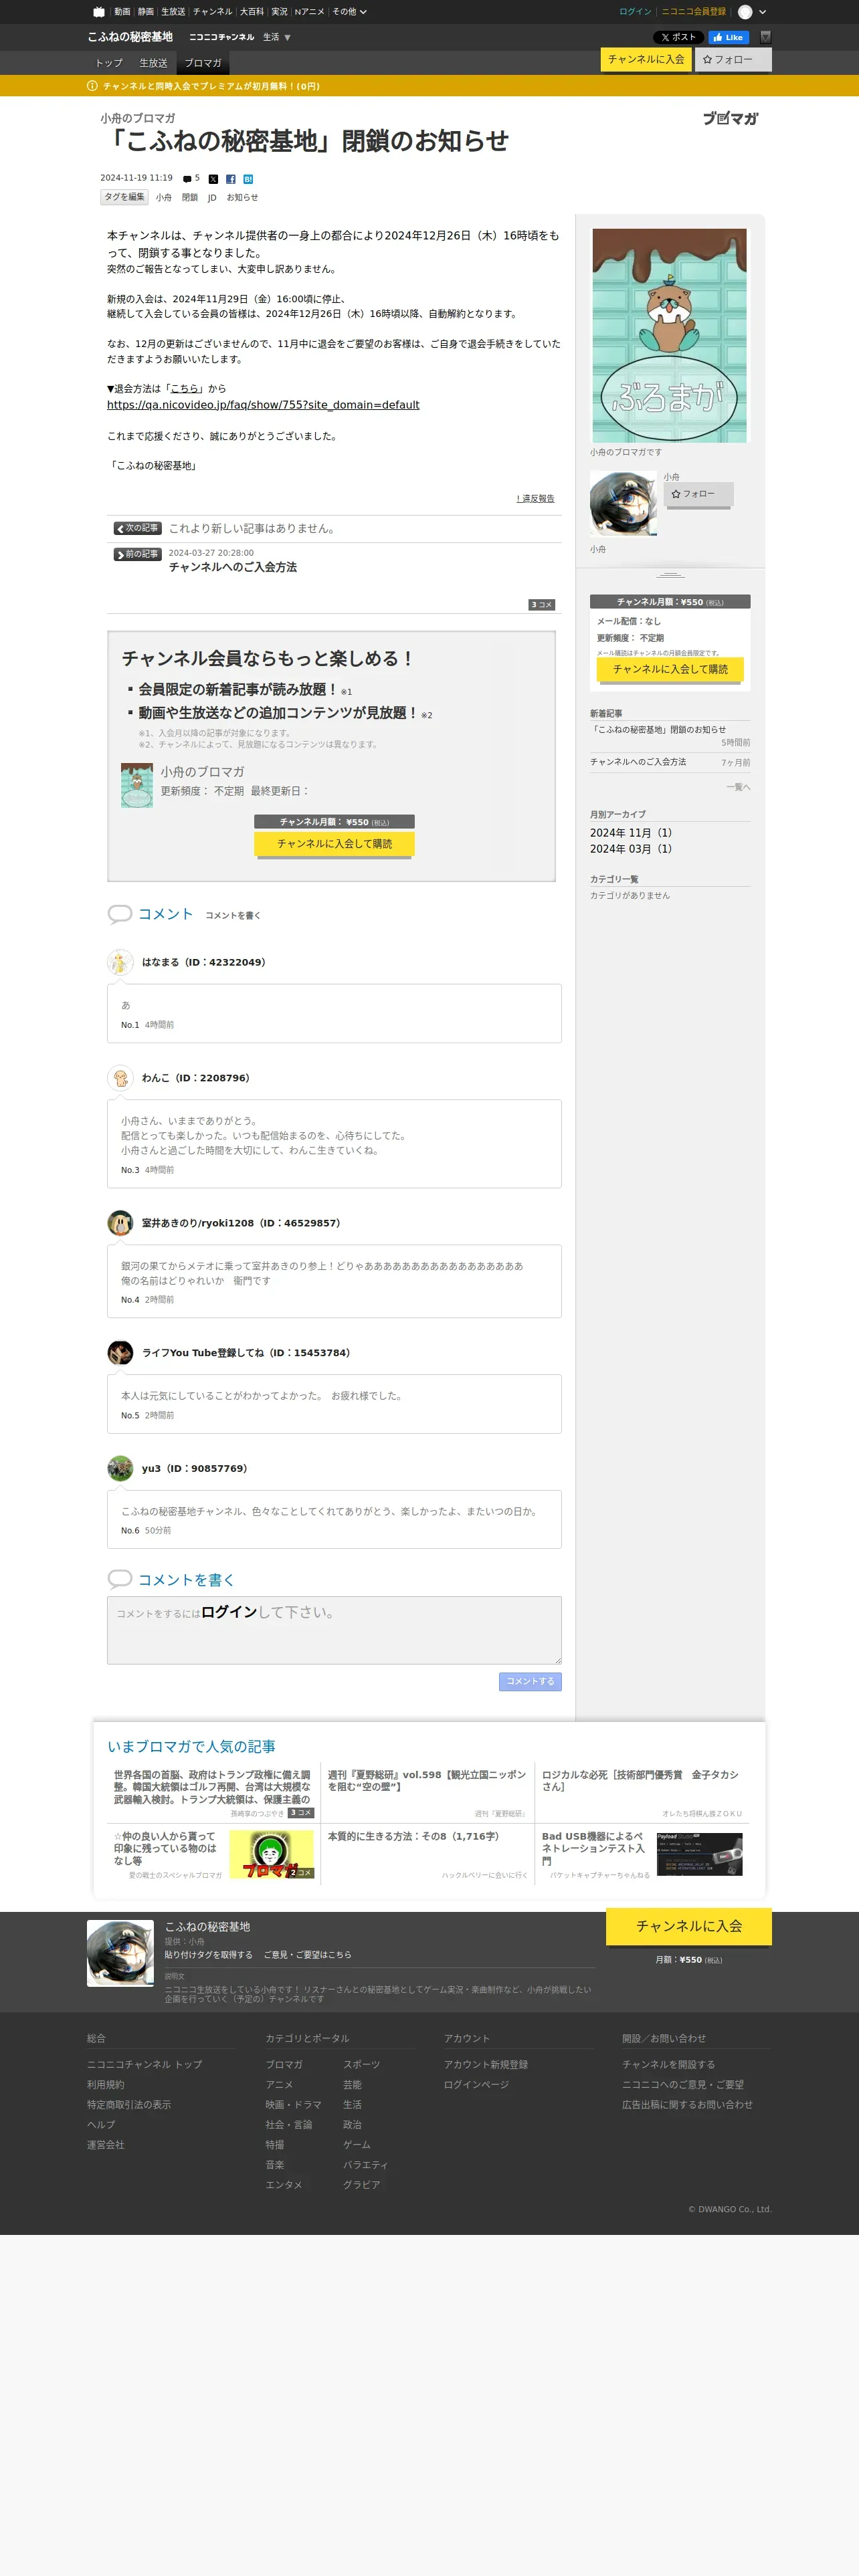Open the user avatar account menu

click(x=745, y=12)
